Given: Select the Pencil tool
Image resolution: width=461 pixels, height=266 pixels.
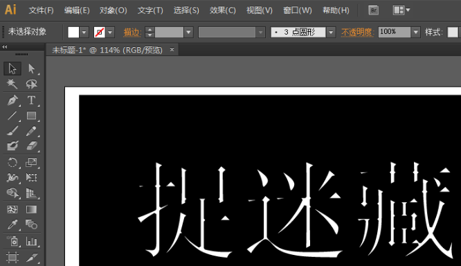Looking at the screenshot, I should pyautogui.click(x=31, y=131).
